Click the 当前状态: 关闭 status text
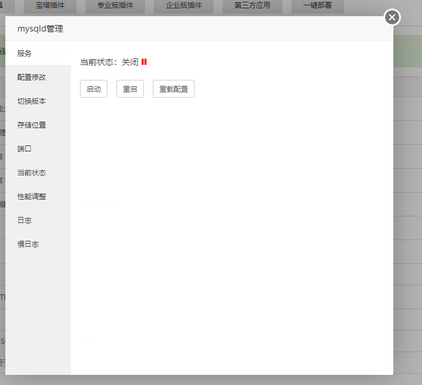Viewport: 422px width, 385px height. point(109,62)
